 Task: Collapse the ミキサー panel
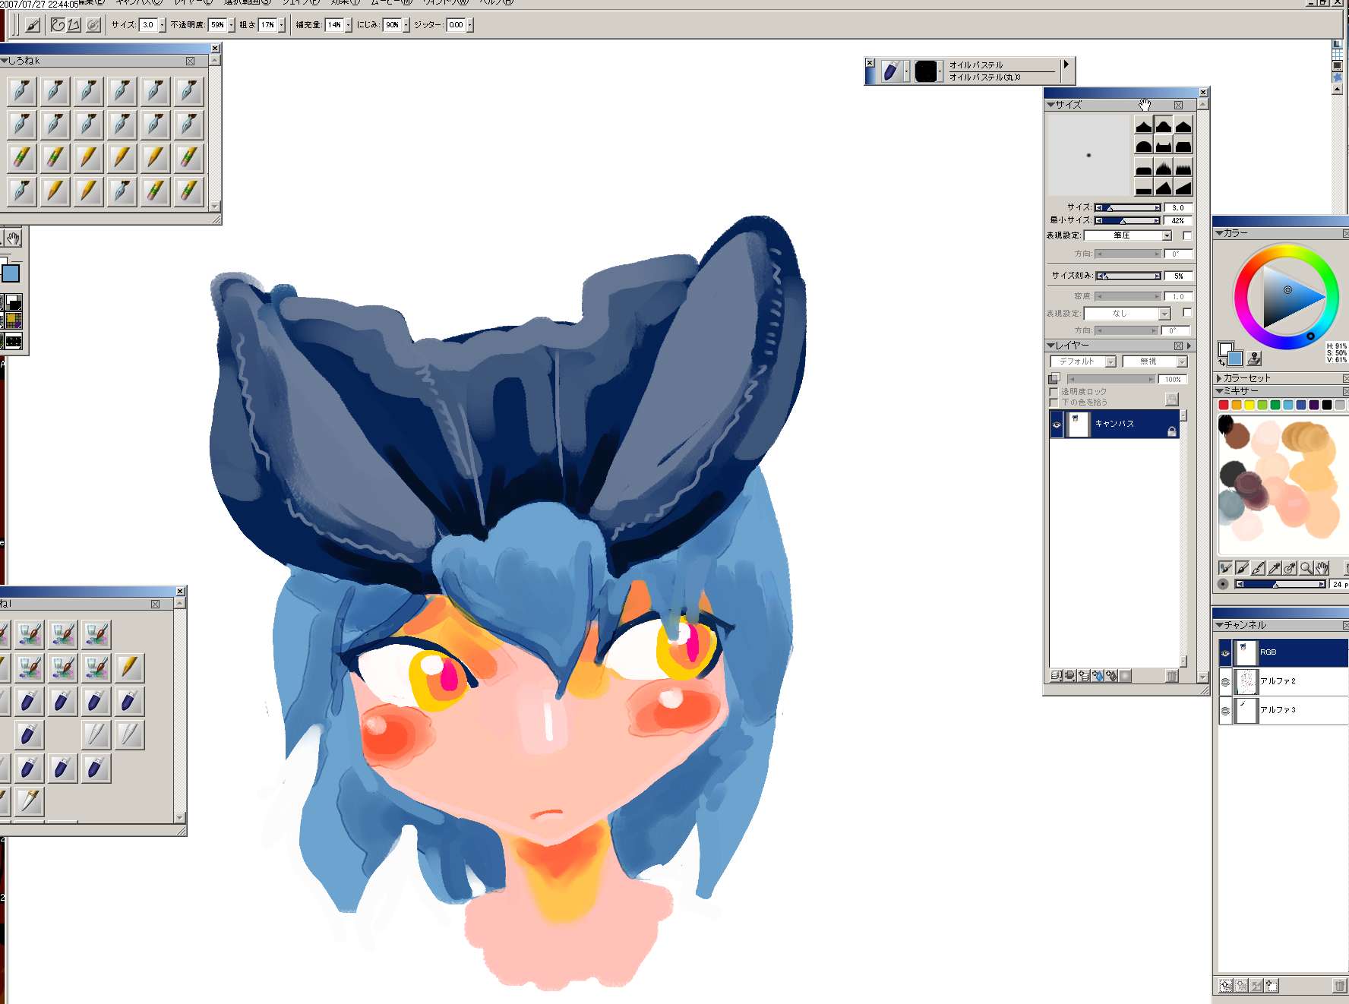pos(1220,391)
